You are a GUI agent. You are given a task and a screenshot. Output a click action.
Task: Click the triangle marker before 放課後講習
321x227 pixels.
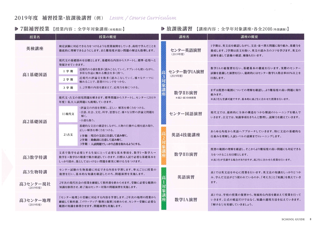[x=163, y=29]
